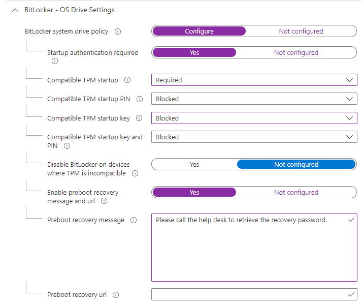Click inside the Preboot recovery message text area
The width and height of the screenshot is (362, 304).
(254, 248)
